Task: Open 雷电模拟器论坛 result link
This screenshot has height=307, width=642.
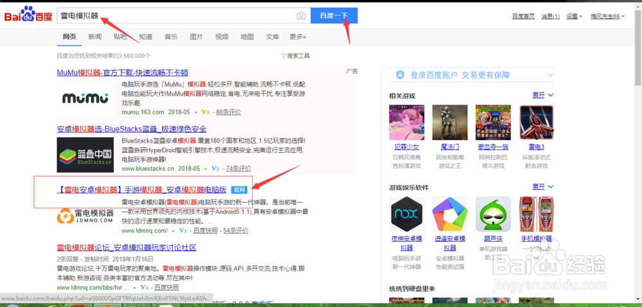Action: 126,248
